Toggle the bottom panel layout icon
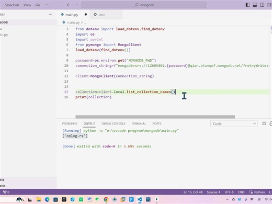This screenshot has width=272, height=204. 255,5
